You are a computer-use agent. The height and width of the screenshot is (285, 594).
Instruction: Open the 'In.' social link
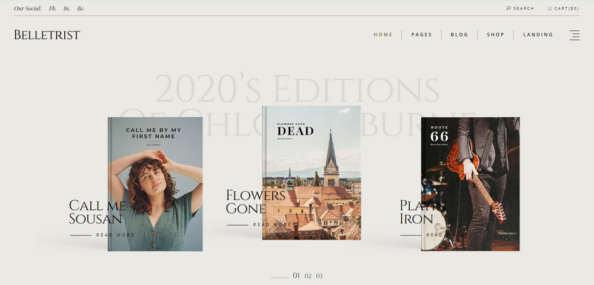(67, 8)
